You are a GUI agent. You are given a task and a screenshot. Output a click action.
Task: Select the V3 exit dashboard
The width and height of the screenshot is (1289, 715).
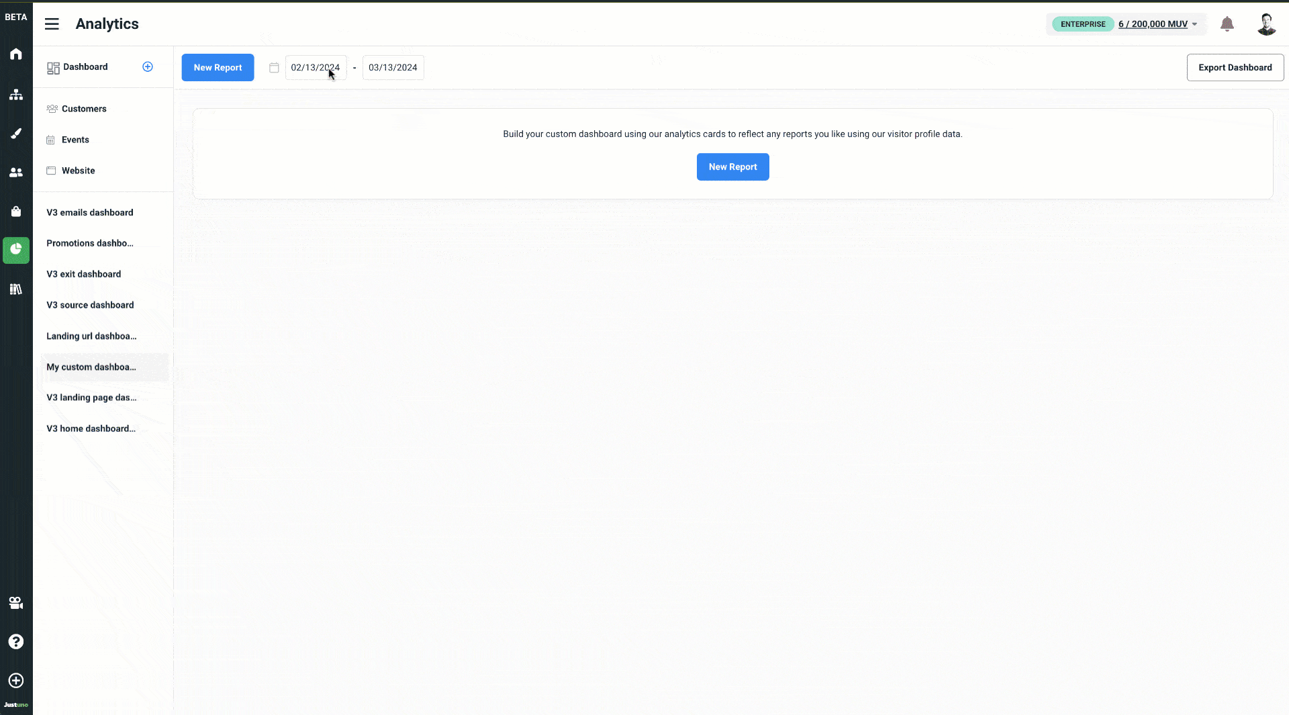[x=83, y=274]
